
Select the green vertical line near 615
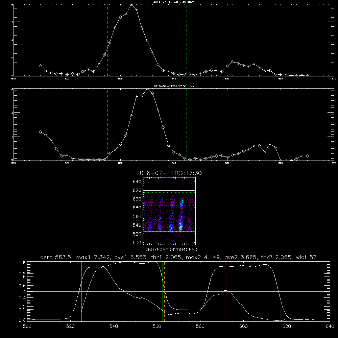(x=276, y=291)
